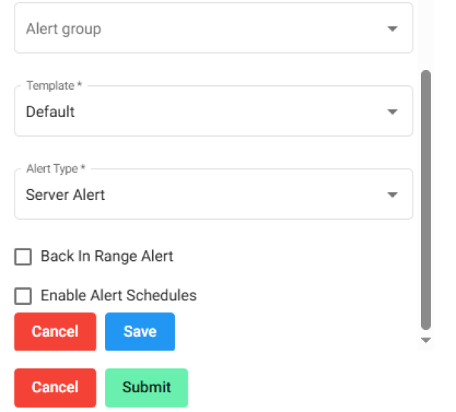Screen dimensions: 456x412
Task: Tick the Back In Range Alert checkbox
Action: point(24,257)
